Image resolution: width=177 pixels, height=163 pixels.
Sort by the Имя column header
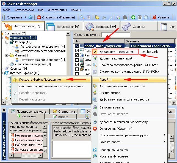click(99, 41)
